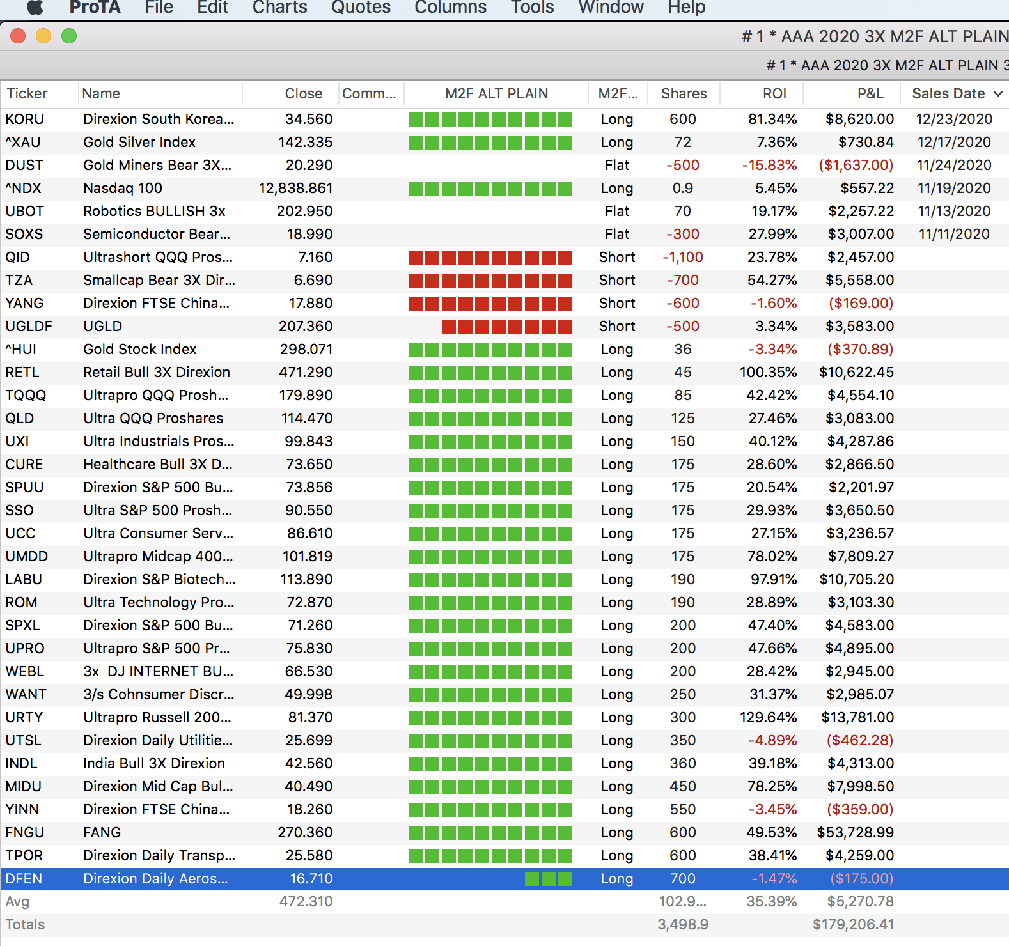The width and height of the screenshot is (1009, 946).
Task: Click the 11/11/2020 sales date cell
Action: coord(954,234)
